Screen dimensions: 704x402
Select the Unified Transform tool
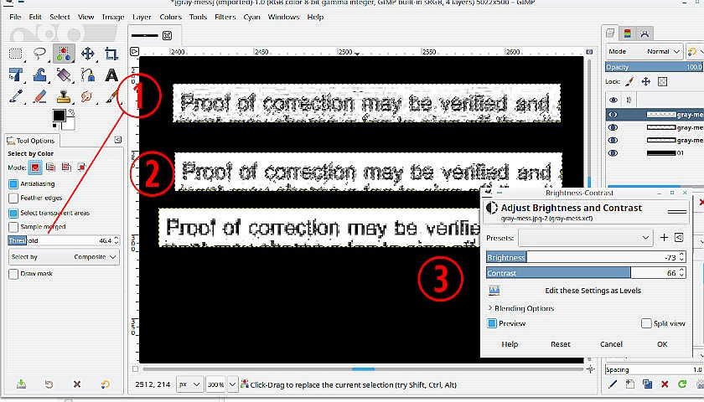click(x=16, y=75)
